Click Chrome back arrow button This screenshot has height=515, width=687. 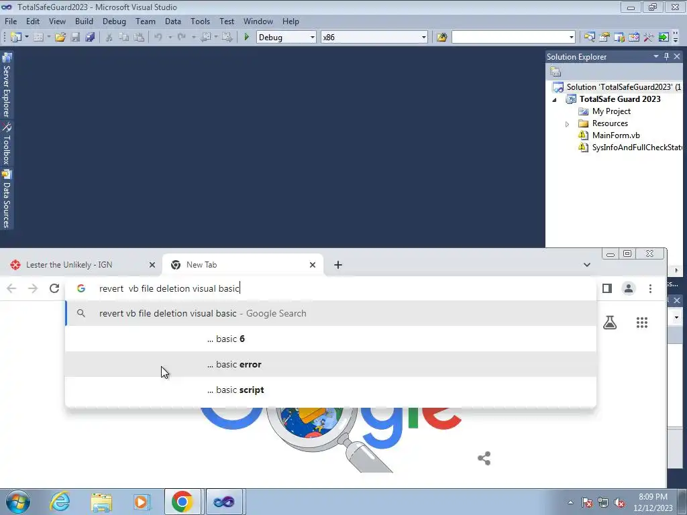12,288
